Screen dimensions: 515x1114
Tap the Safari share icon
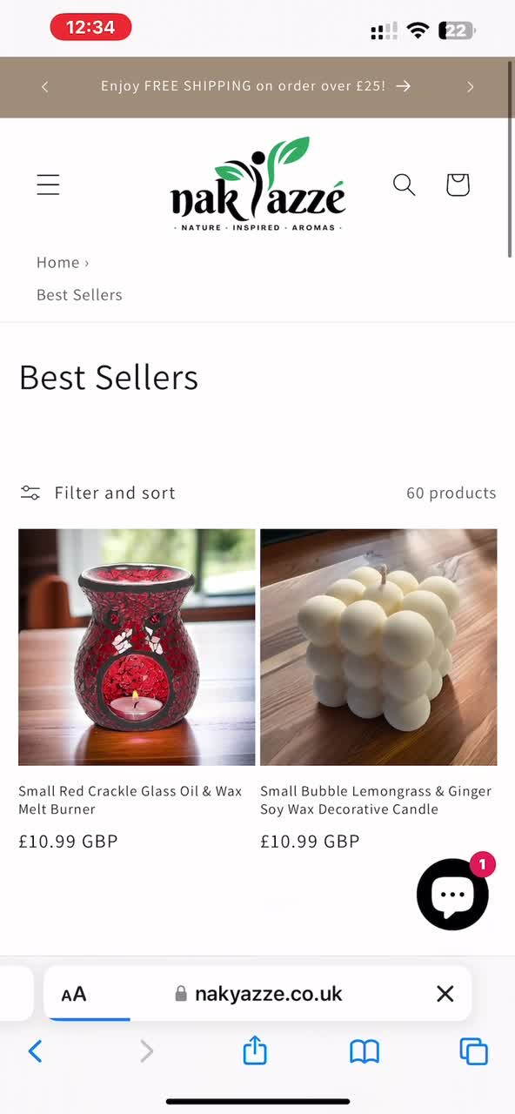coord(255,1050)
